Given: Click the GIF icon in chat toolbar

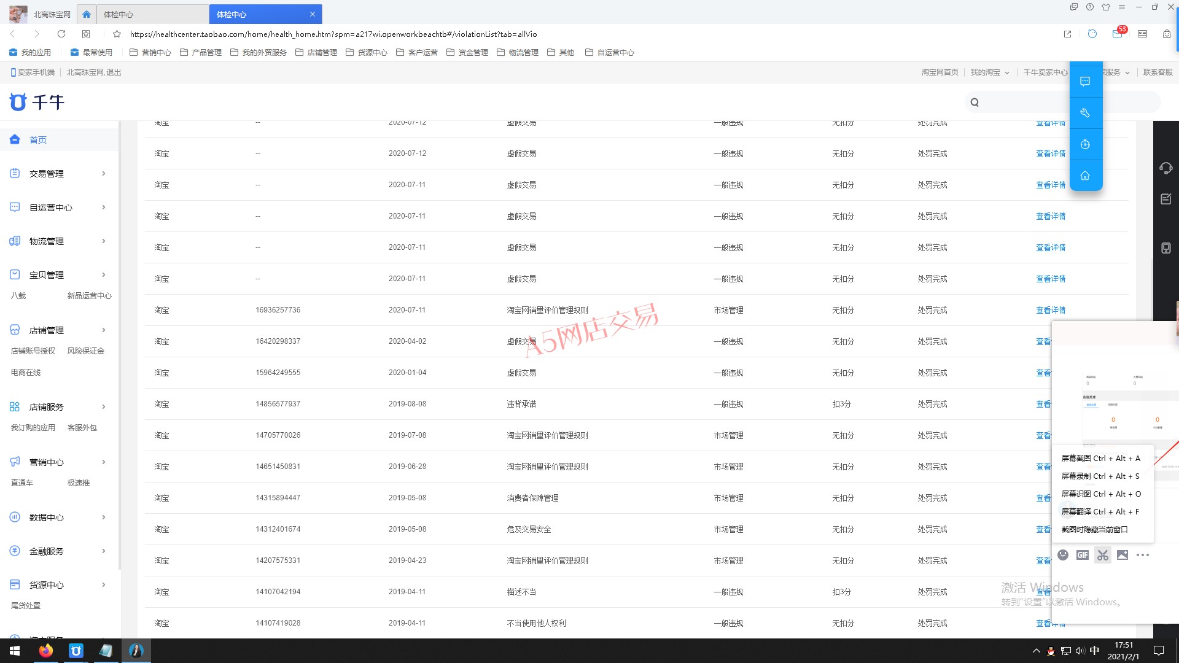Looking at the screenshot, I should [x=1083, y=555].
